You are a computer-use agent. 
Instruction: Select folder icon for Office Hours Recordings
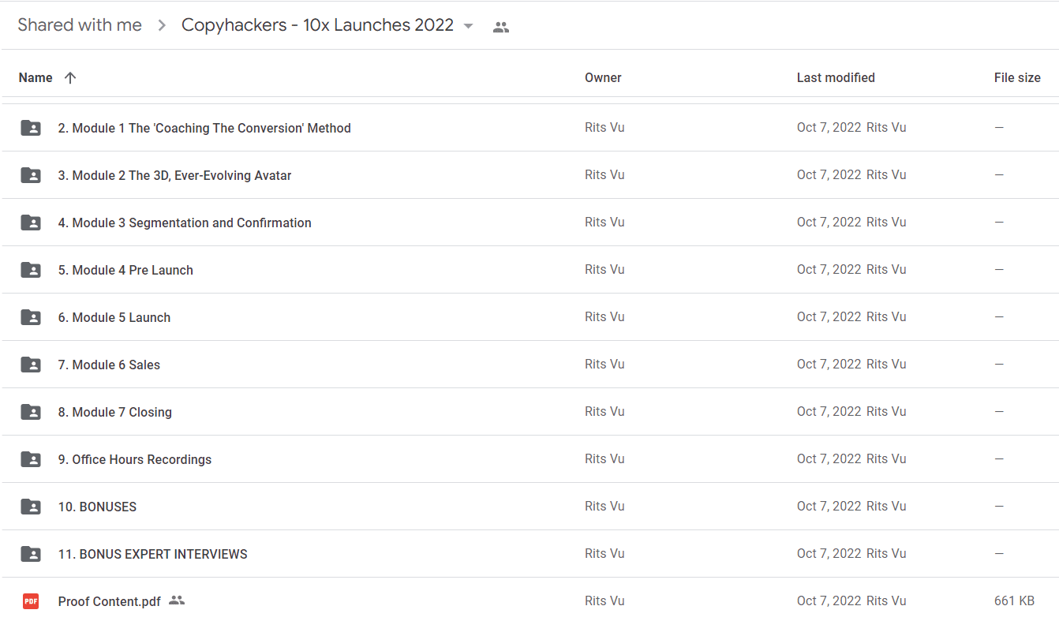click(x=31, y=459)
